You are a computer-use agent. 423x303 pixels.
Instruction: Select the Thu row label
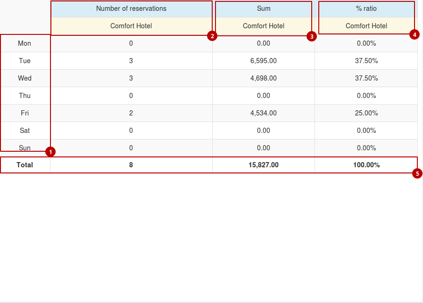[25, 96]
